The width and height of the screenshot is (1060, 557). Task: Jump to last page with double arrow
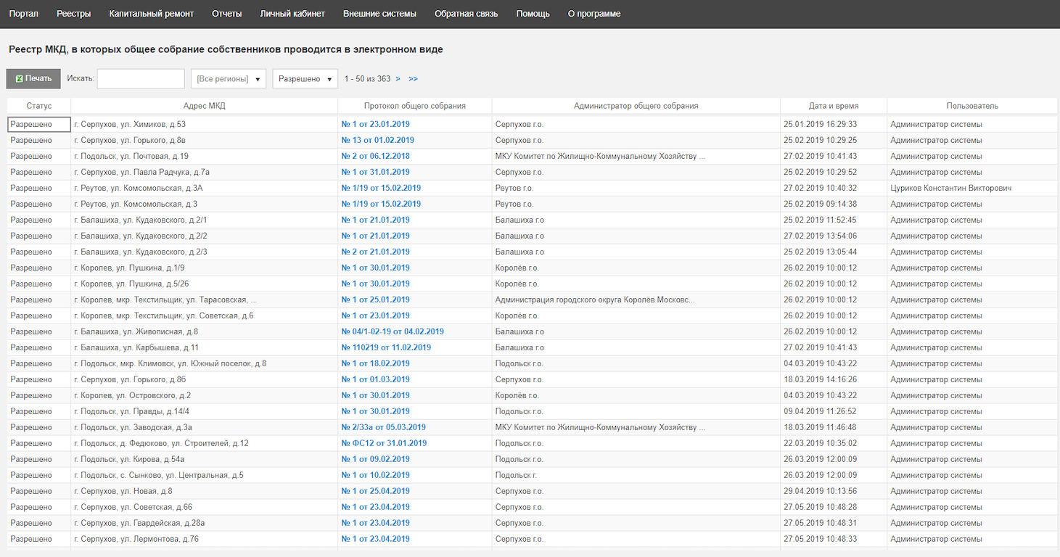point(413,79)
